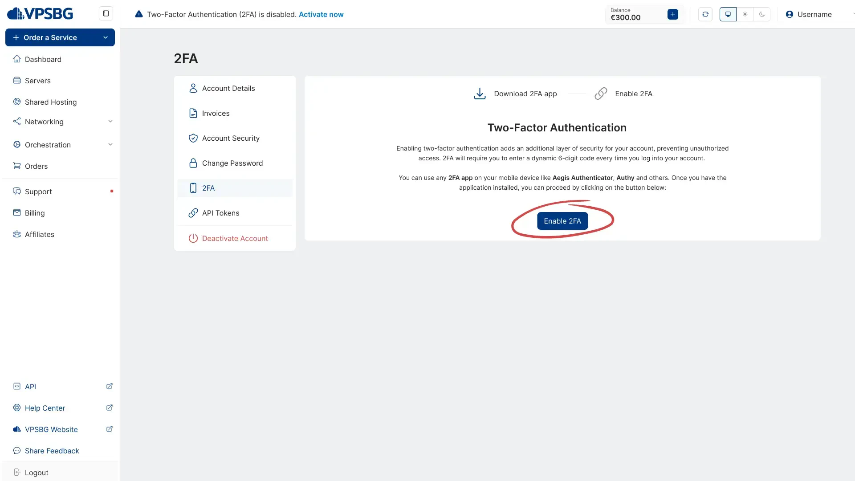Click the VPSBG logo

point(40,13)
